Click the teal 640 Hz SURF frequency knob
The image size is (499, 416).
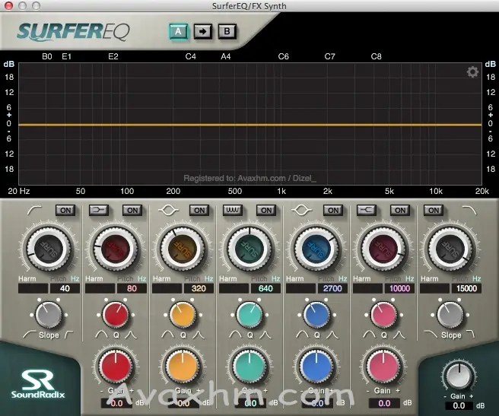click(x=249, y=249)
